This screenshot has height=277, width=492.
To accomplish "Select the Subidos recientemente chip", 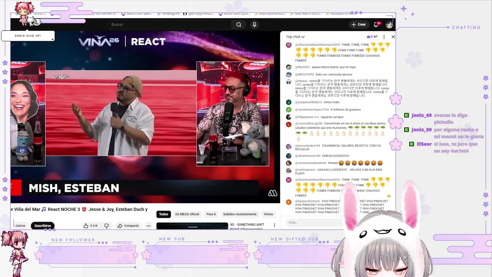I will 240,214.
